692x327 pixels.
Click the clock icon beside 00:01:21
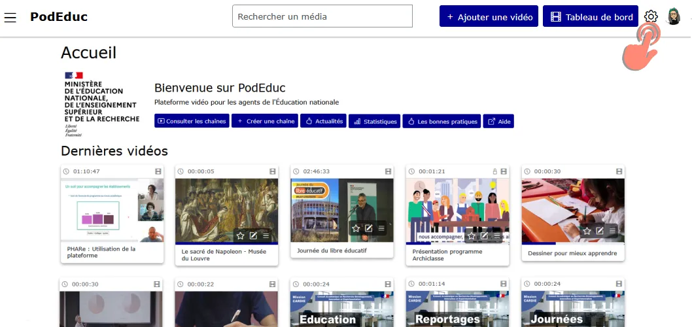[x=412, y=171]
